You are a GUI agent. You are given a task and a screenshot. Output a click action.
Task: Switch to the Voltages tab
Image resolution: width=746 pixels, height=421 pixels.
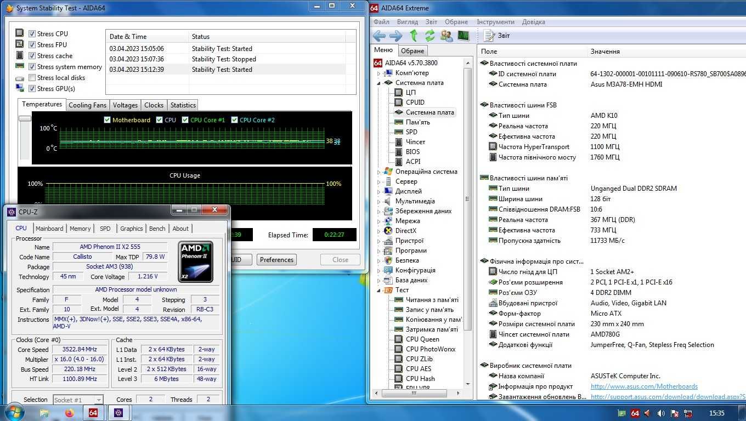point(125,105)
